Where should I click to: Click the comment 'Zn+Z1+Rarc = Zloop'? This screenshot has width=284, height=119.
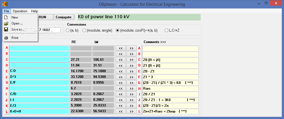click(170, 111)
